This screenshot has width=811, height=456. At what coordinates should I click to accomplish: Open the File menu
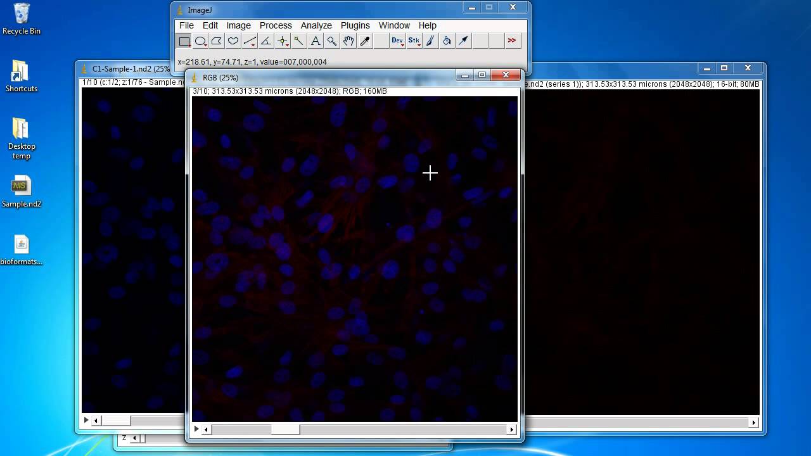186,25
